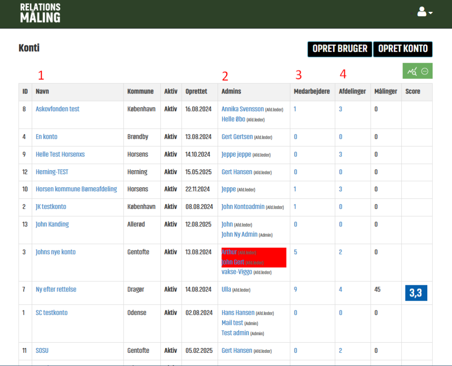
Task: Click the user profile avatar icon
Action: click(422, 12)
